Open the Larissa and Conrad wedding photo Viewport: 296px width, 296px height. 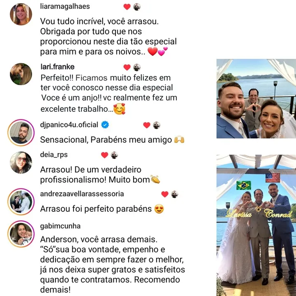coord(256,225)
